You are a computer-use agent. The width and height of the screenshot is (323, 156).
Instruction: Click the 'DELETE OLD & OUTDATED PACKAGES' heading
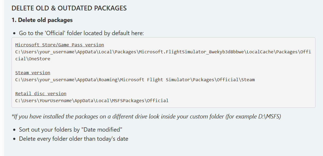(x=69, y=8)
